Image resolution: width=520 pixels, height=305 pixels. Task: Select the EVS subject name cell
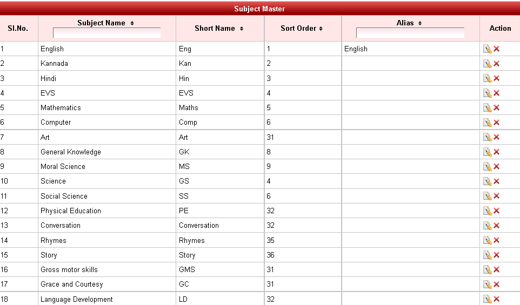[x=48, y=93]
